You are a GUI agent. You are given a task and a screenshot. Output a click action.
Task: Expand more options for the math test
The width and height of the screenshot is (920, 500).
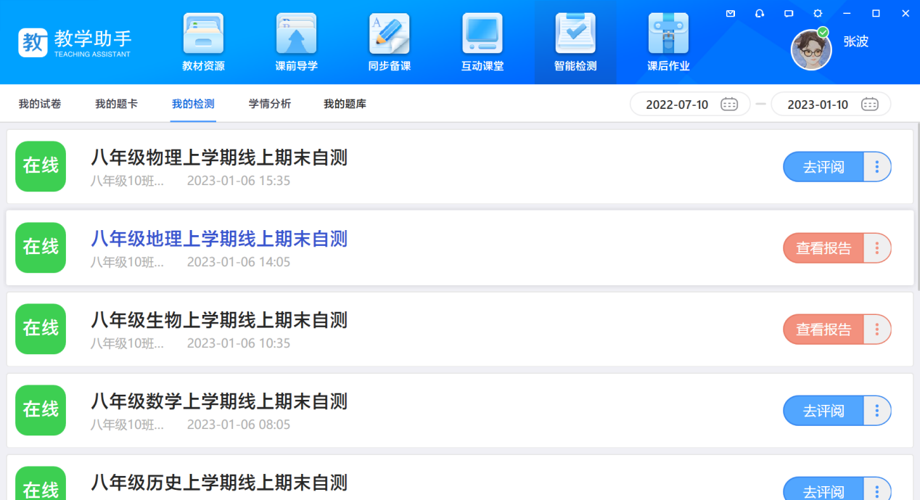click(877, 411)
